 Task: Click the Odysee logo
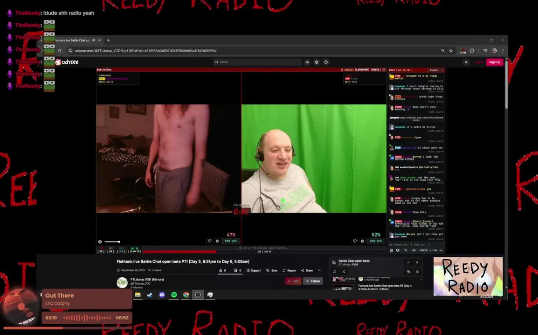click(67, 62)
